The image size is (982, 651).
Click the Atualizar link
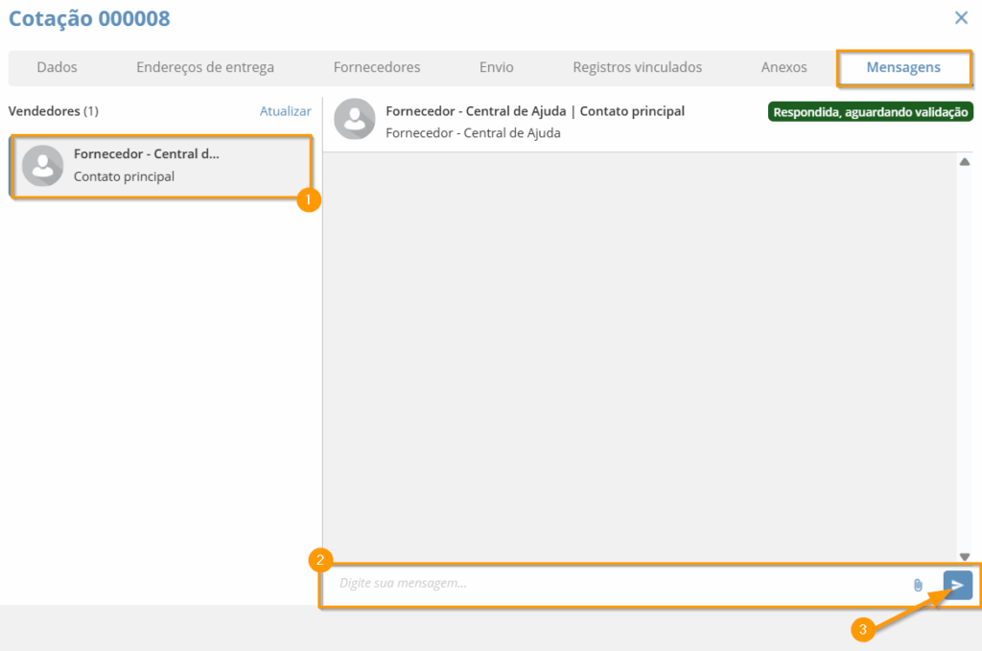tap(285, 111)
